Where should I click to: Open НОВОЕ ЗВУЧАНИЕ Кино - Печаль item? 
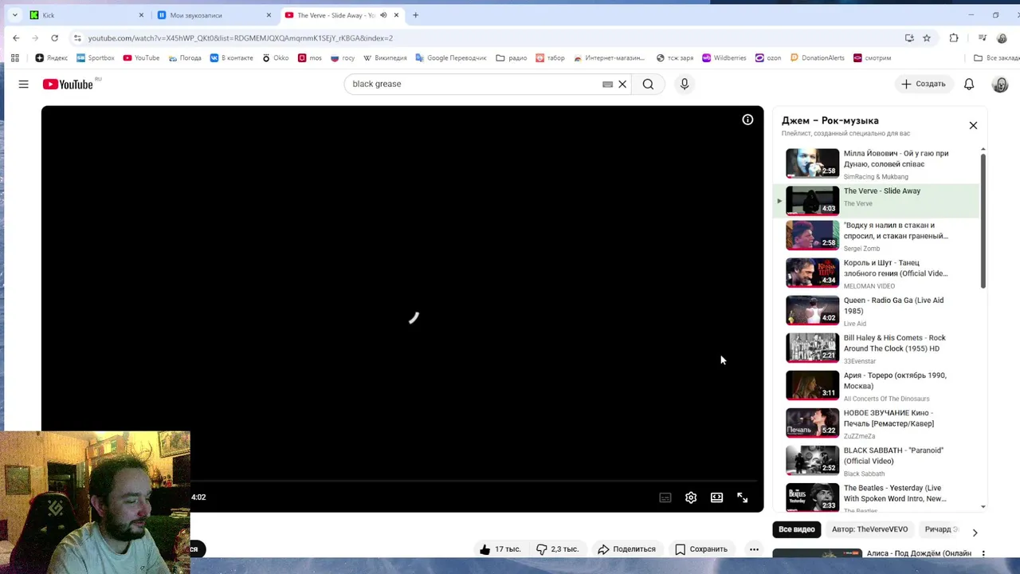pos(877,423)
